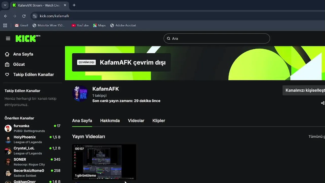The image size is (325, 183).
Task: Click PUBG: Battlegrounds under furxanka
Action: tap(29, 131)
